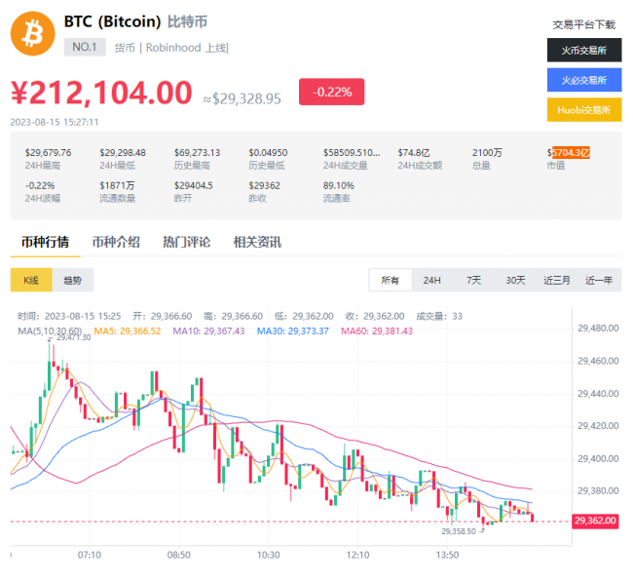The height and width of the screenshot is (582, 633).
Task: Switch to the 相关资讯 tab
Action: point(257,242)
